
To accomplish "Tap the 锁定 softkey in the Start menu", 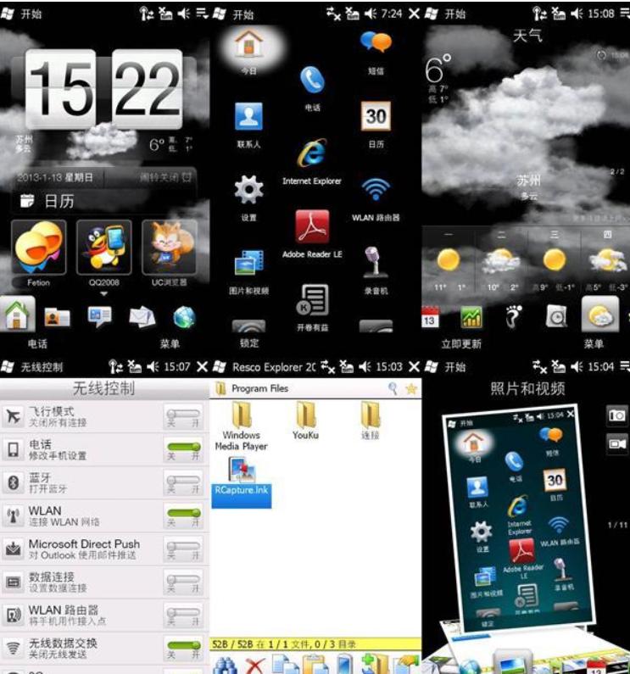I will 249,343.
